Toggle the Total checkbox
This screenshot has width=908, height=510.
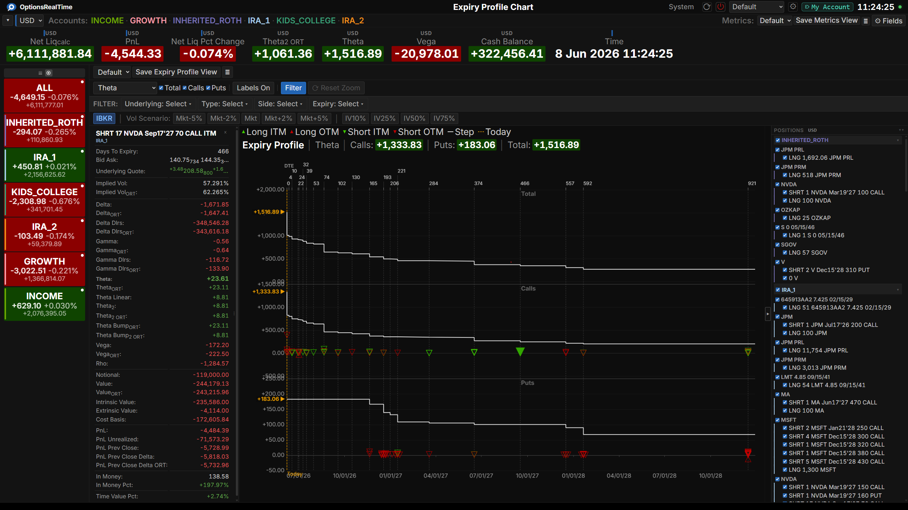[x=161, y=88]
